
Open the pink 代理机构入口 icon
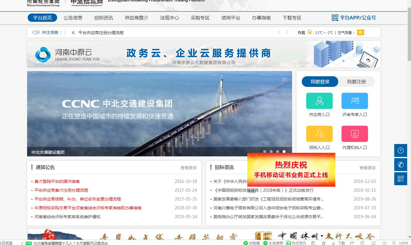[x=354, y=134]
